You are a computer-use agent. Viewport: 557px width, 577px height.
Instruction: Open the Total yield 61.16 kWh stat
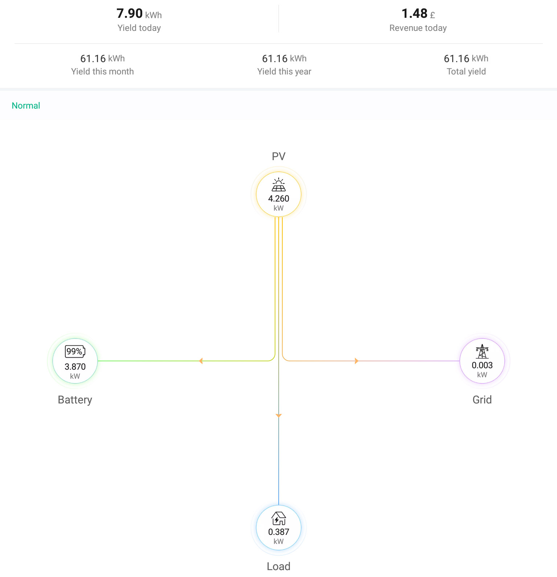(466, 64)
